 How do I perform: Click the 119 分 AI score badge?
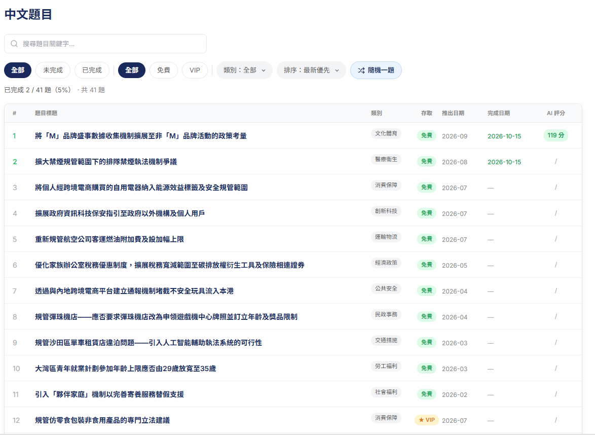555,135
